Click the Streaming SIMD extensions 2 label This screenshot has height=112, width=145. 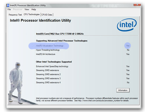click(48, 74)
